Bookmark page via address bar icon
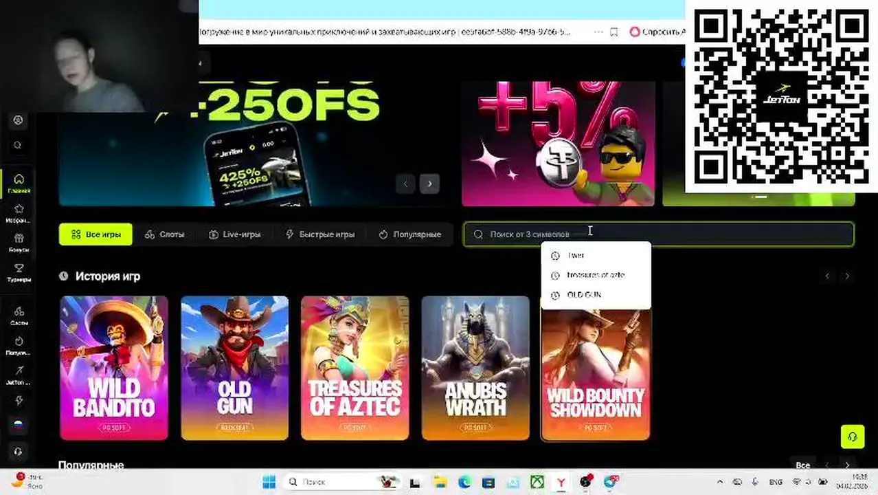878x495 pixels. [x=614, y=32]
